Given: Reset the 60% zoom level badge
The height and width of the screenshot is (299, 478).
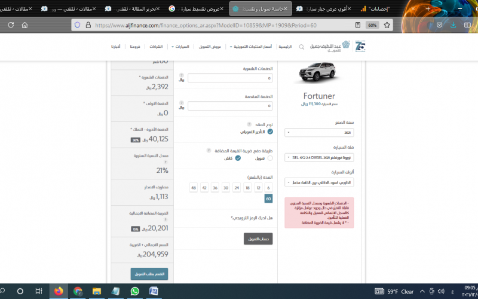Looking at the screenshot, I should pyautogui.click(x=372, y=25).
